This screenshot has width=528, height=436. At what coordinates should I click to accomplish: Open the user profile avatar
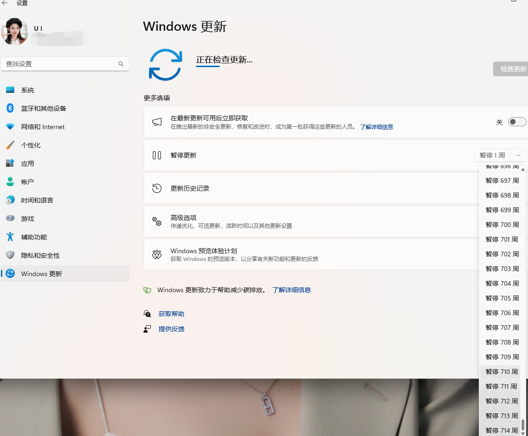(14, 31)
